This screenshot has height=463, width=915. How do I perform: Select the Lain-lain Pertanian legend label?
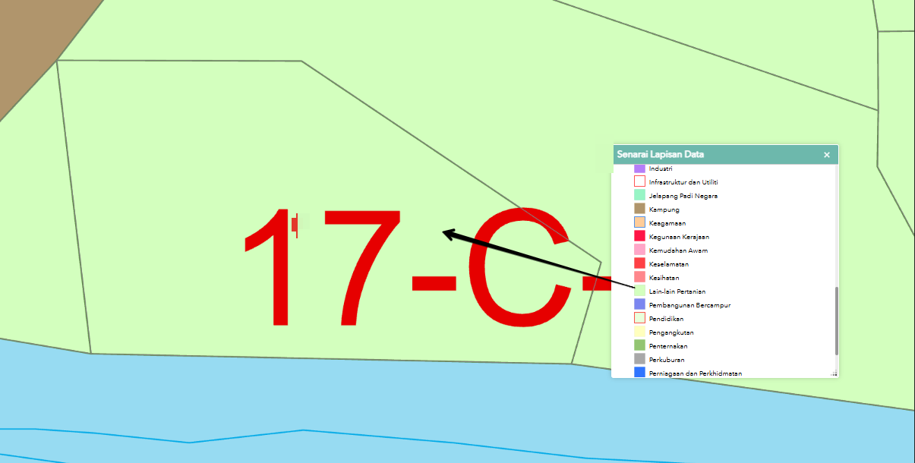[677, 291]
